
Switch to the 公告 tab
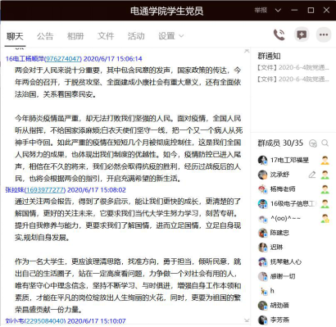pos(45,36)
